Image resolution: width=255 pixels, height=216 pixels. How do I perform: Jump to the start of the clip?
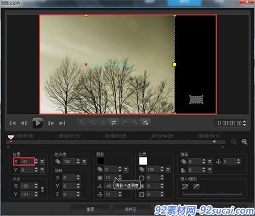tap(12, 123)
